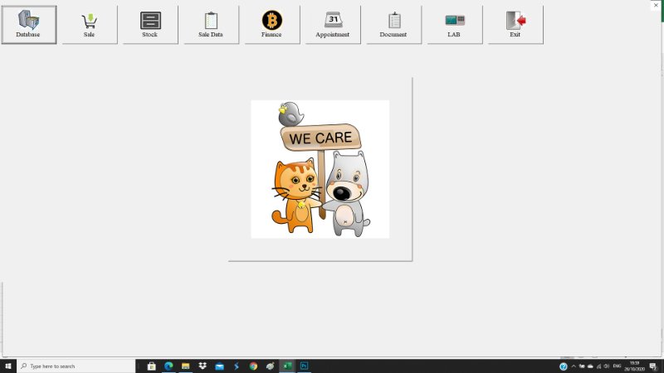This screenshot has width=664, height=373.
Task: Open the notification center icon
Action: pyautogui.click(x=653, y=366)
